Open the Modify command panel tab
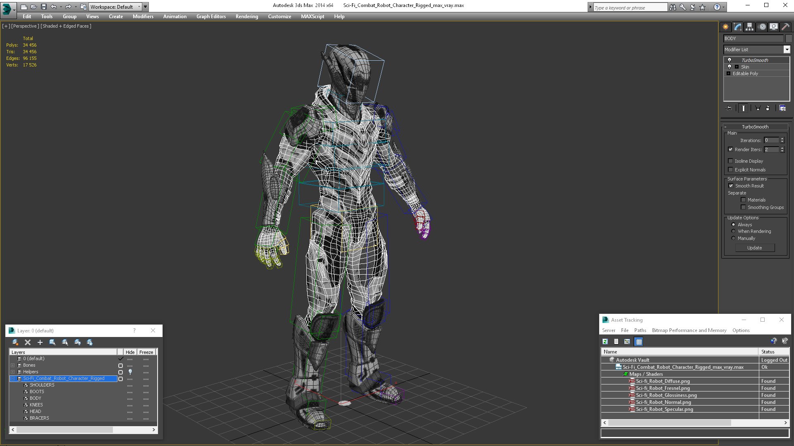 738,27
